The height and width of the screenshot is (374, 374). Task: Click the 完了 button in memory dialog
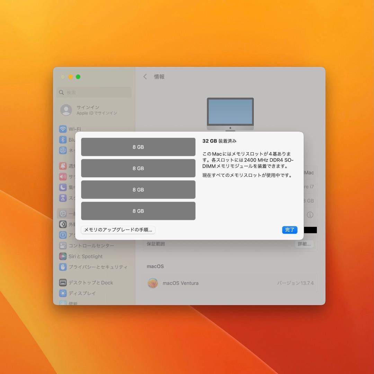click(x=290, y=230)
